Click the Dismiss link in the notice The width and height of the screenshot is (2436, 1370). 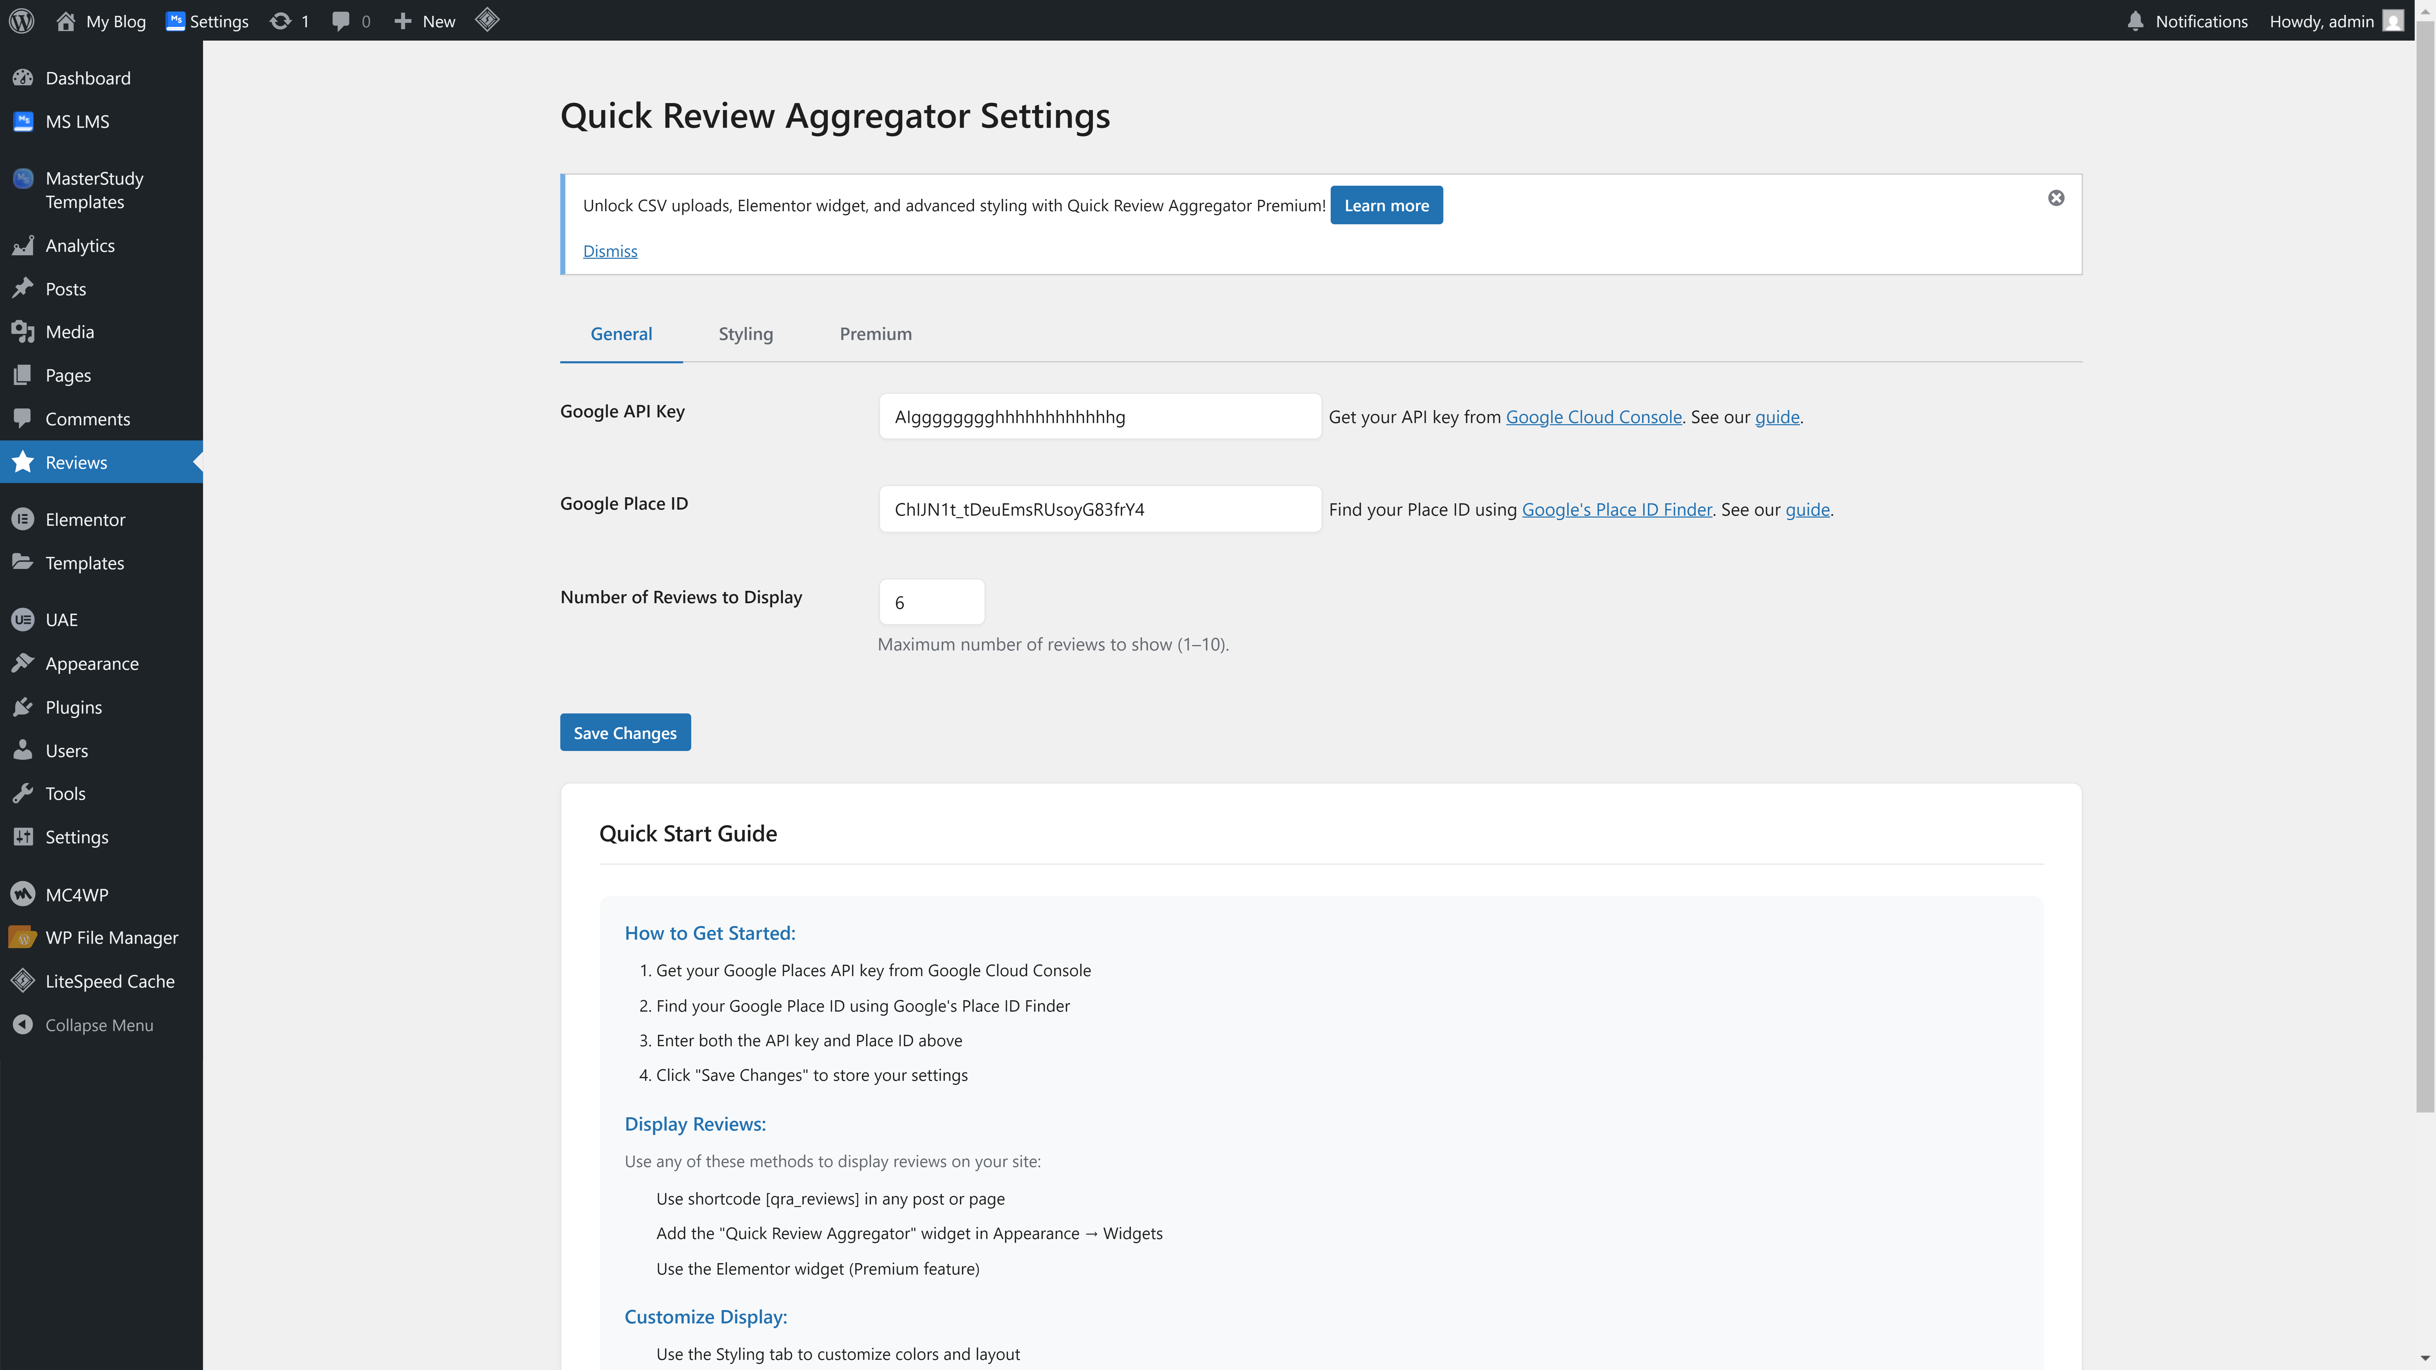pyautogui.click(x=610, y=251)
